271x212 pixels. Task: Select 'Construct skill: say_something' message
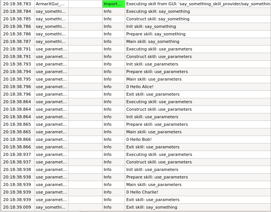pos(158,19)
